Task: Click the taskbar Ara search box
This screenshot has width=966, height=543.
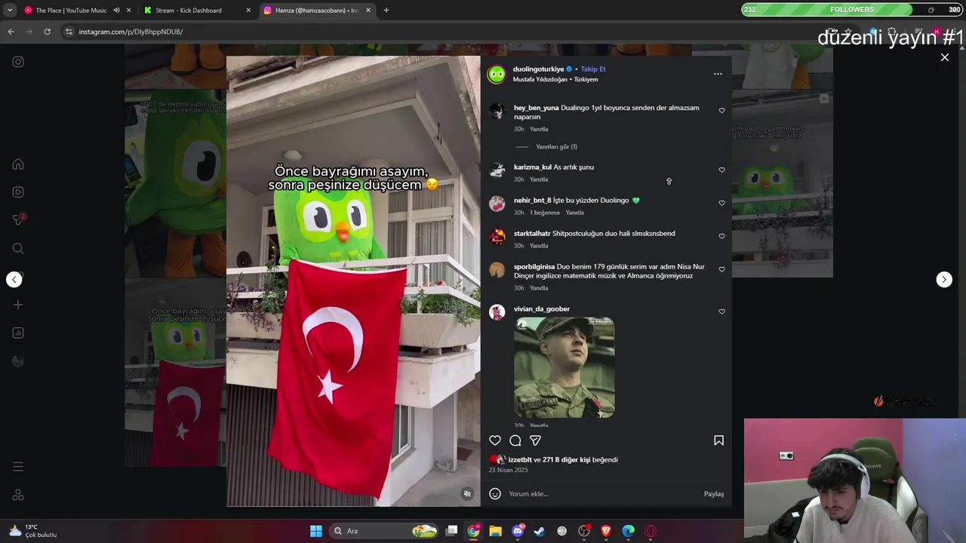Action: point(386,531)
